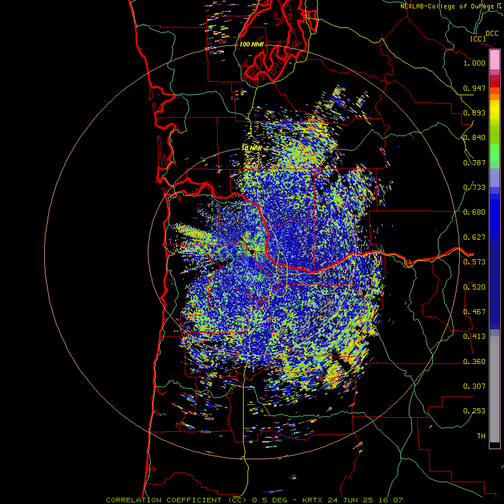
Task: Click the 16:07 timestamp in the caption
Action: [390, 500]
